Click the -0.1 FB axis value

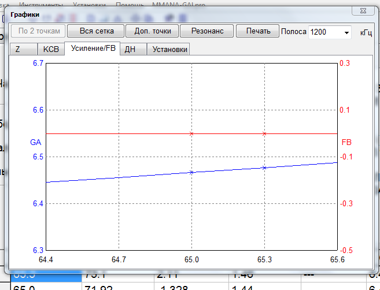point(346,157)
